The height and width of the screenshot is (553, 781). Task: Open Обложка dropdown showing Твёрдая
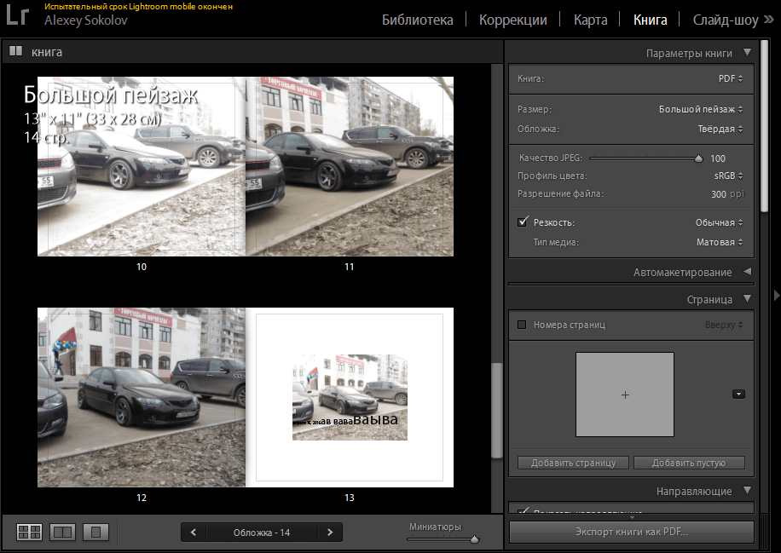click(x=720, y=129)
